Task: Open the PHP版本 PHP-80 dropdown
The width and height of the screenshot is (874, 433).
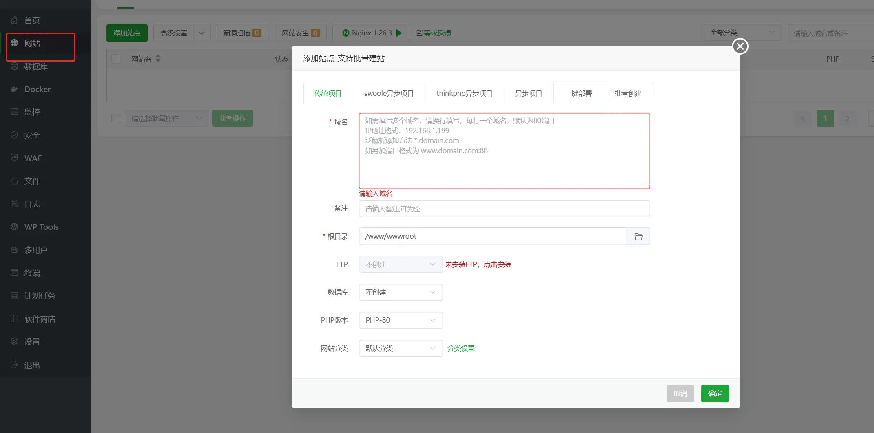Action: click(x=401, y=320)
